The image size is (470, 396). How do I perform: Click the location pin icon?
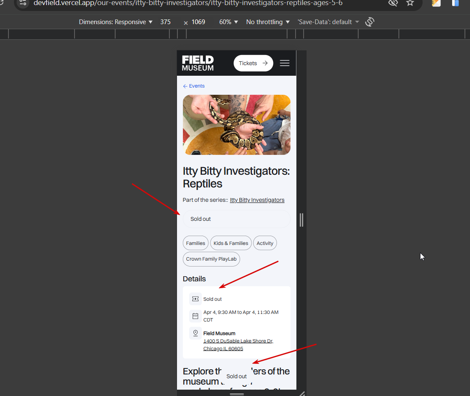(x=196, y=333)
